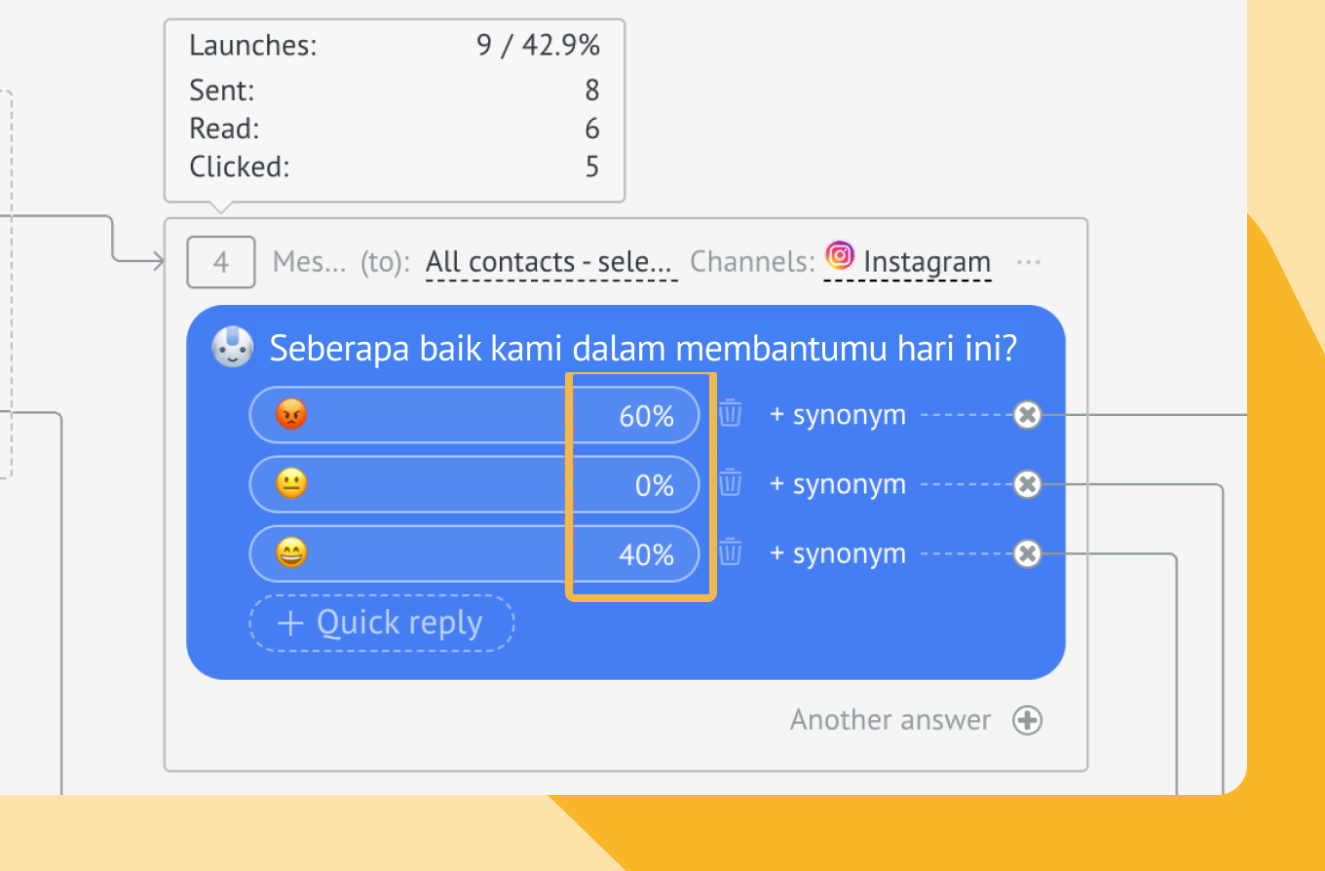Select the angry emoji reply with 60%
The height and width of the screenshot is (871, 1325).
(474, 415)
